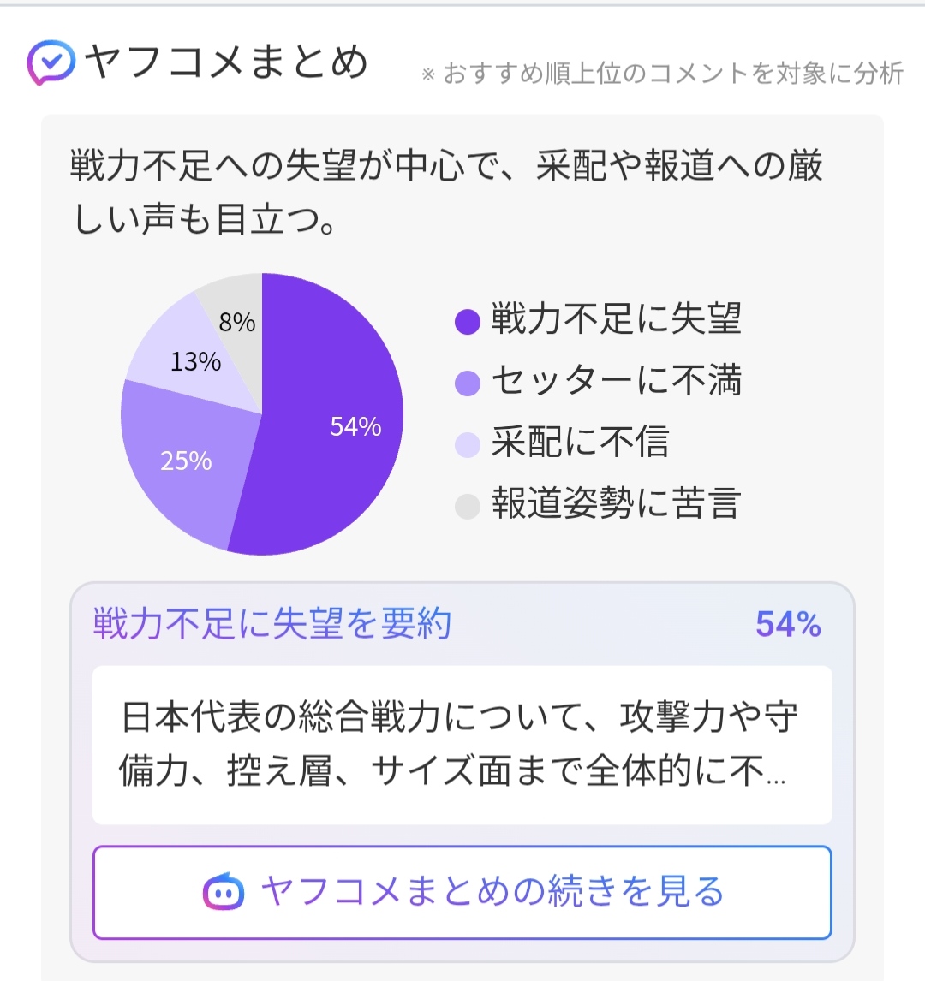The image size is (925, 981).
Task: Click the 54% figure in summary card
Action: tap(788, 624)
